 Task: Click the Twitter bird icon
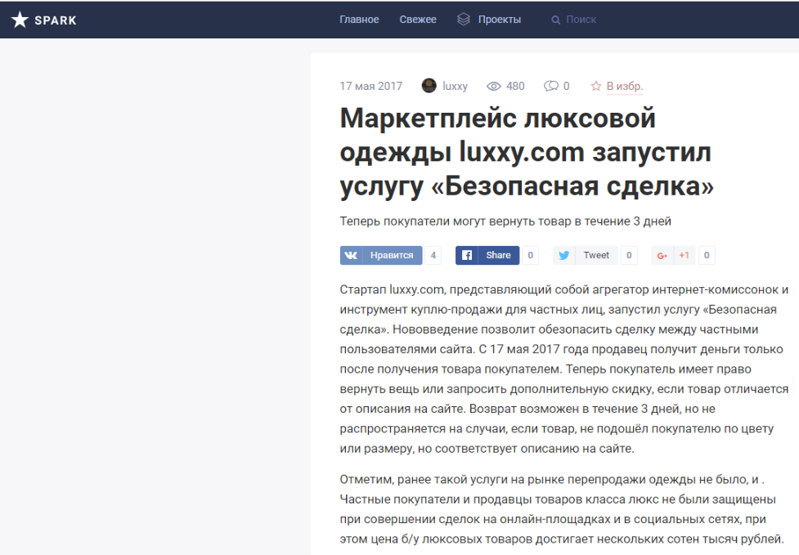[x=564, y=255]
